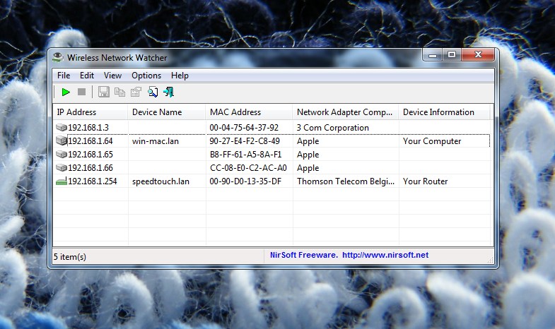Click the Your Computer device information cell
The height and width of the screenshot is (329, 555).
432,141
